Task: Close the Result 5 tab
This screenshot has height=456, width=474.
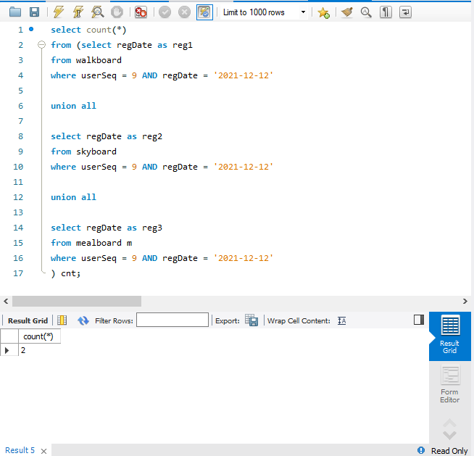Action: tap(43, 451)
